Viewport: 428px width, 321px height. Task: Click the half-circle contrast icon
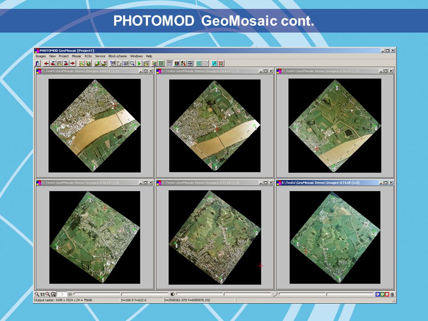click(172, 294)
